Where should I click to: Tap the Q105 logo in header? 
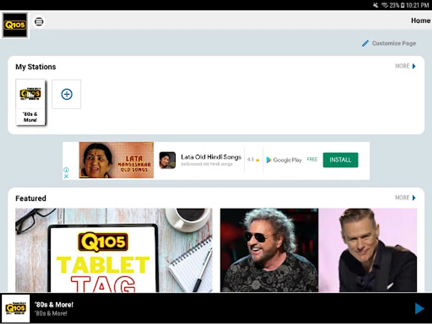pyautogui.click(x=15, y=25)
